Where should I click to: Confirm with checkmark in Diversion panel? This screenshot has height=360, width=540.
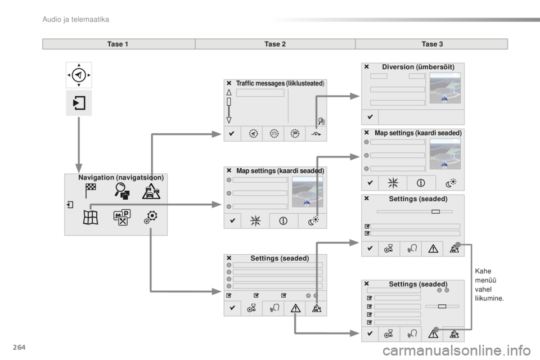pos(370,117)
